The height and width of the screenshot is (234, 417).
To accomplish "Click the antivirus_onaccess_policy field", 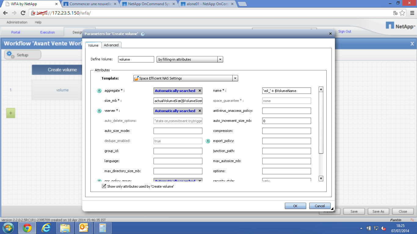I will click(x=287, y=111).
